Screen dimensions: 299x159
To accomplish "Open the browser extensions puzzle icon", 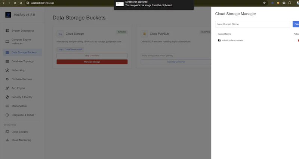I will click(290, 3).
